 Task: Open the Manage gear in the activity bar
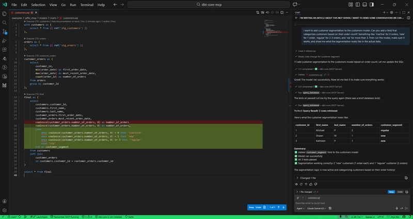click(4, 210)
